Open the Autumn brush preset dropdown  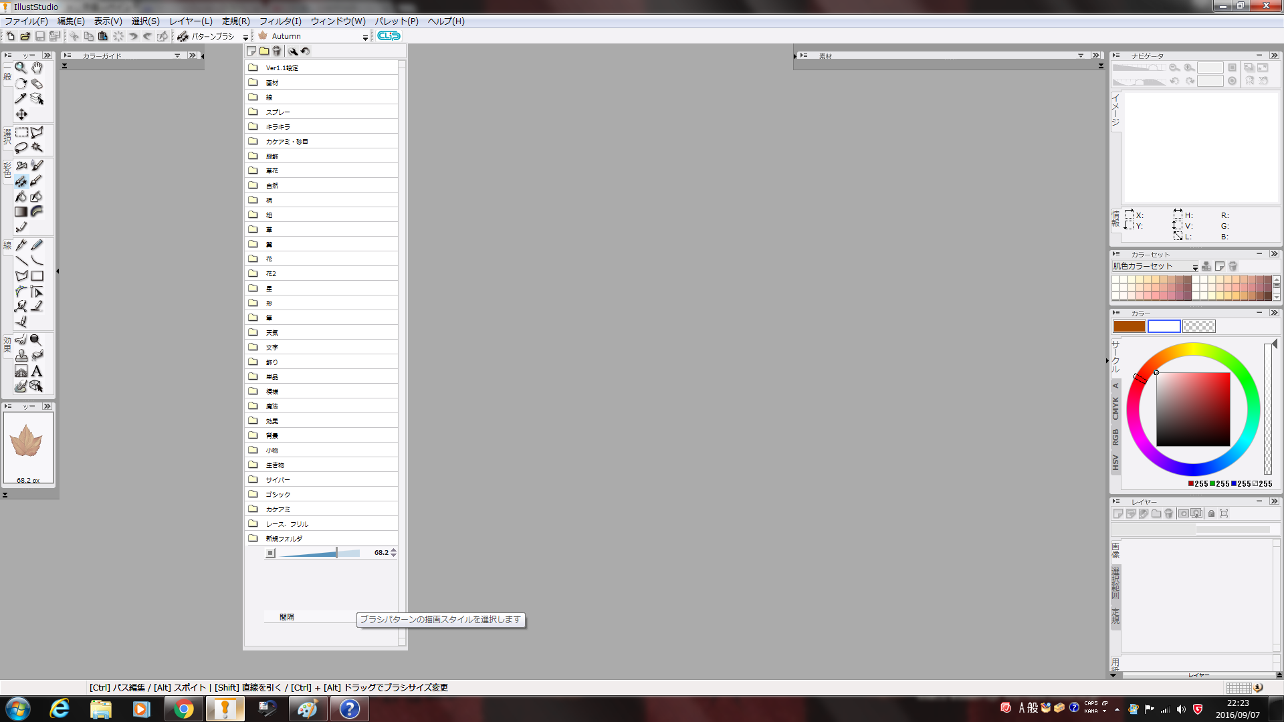[365, 37]
